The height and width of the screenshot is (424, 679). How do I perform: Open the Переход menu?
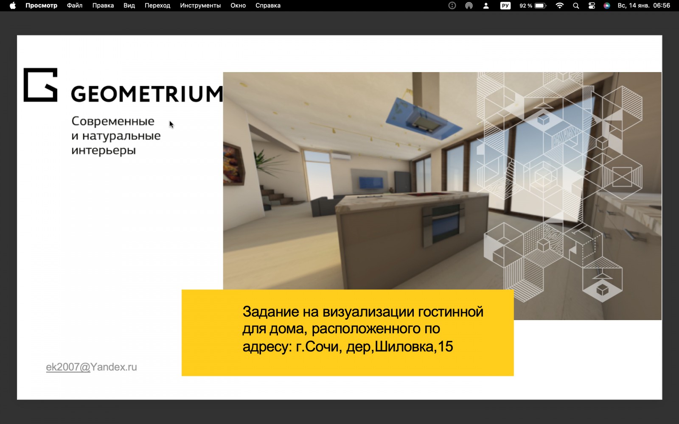[157, 6]
